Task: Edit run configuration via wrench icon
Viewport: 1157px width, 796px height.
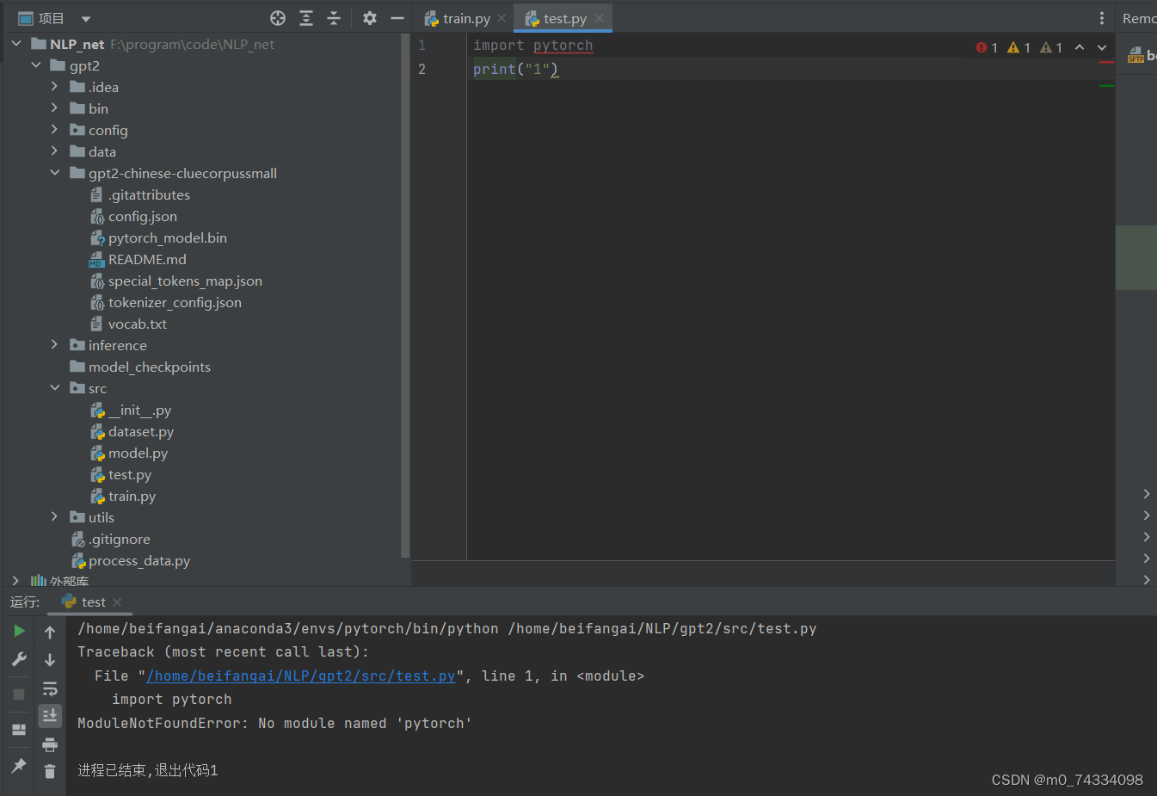Action: pyautogui.click(x=19, y=659)
